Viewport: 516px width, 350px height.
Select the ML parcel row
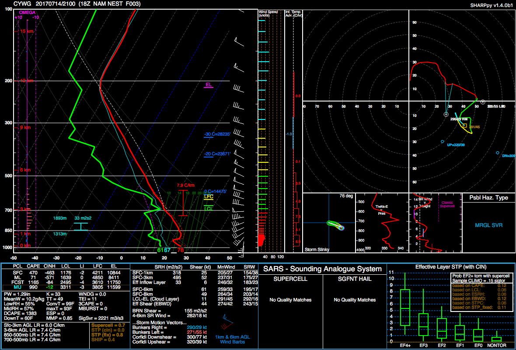tap(65, 277)
